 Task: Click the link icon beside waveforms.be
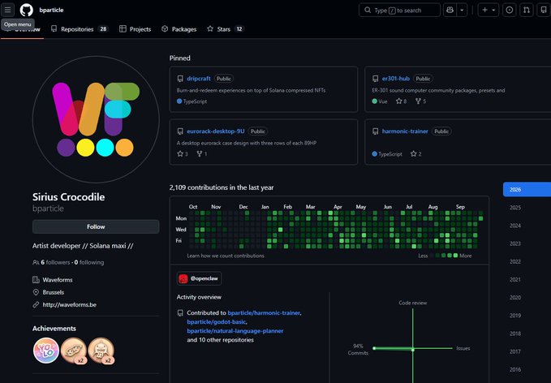(36, 304)
